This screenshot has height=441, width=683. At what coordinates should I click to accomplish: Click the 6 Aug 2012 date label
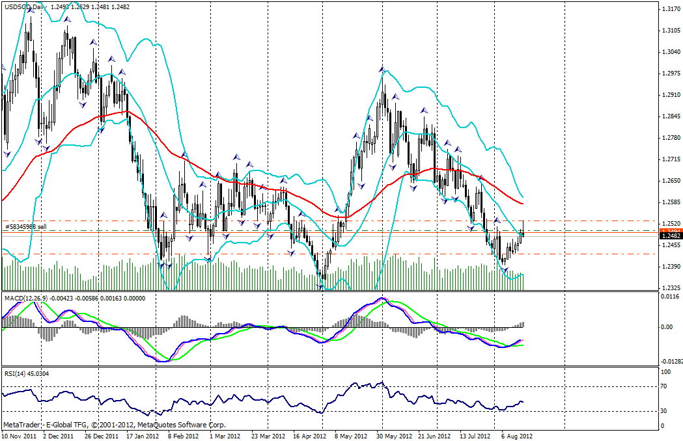click(516, 436)
